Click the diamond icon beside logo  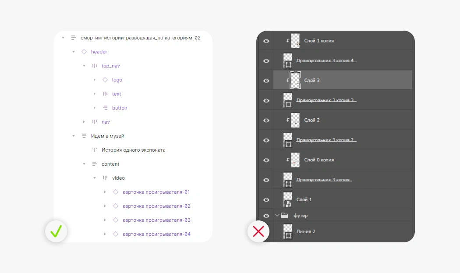(105, 80)
